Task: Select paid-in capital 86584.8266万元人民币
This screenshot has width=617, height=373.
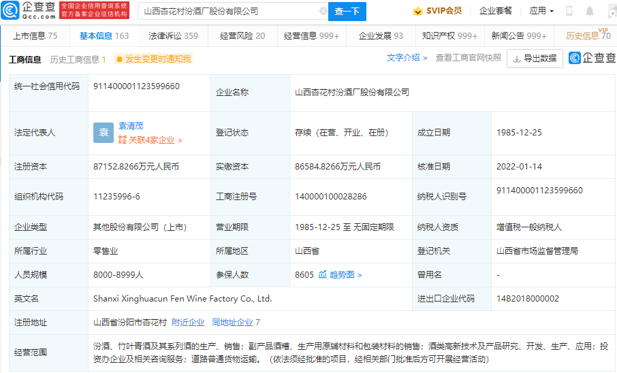Action: tap(338, 167)
